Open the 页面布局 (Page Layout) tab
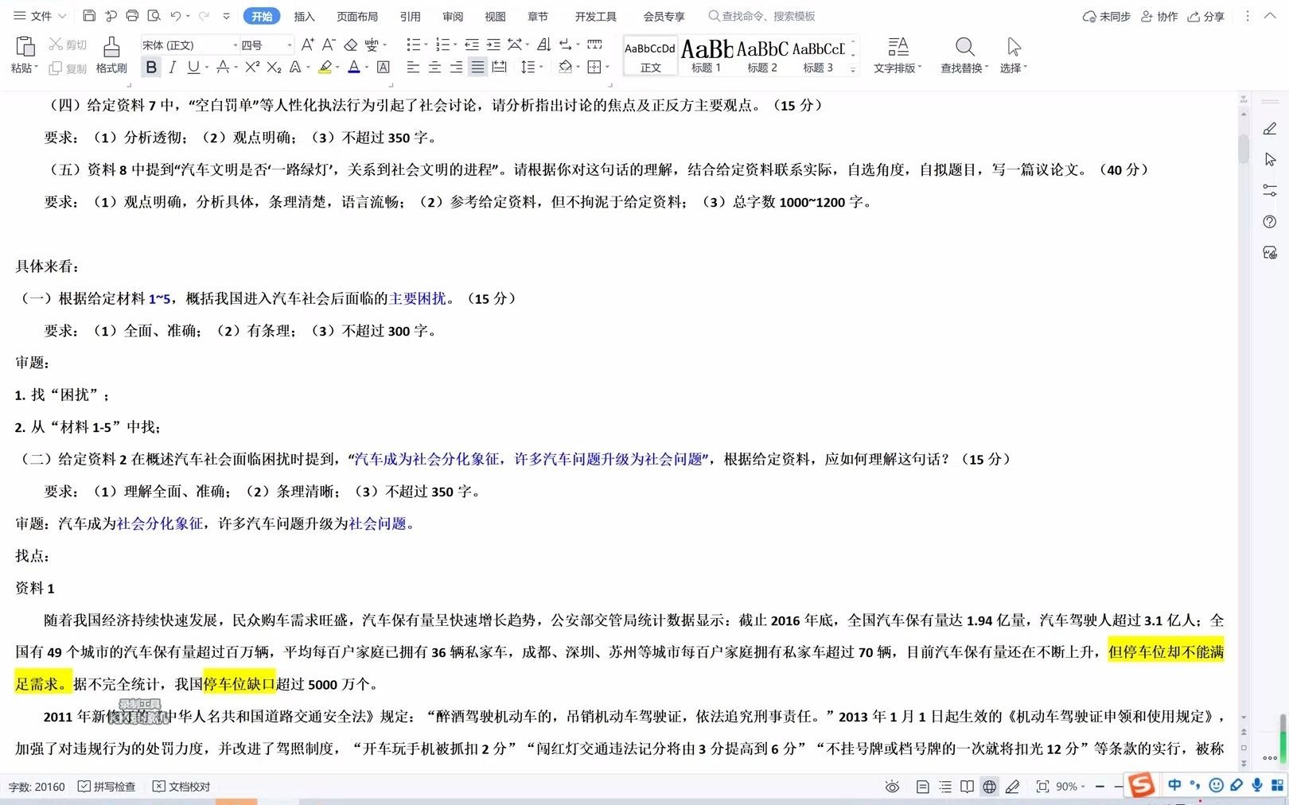Image resolution: width=1289 pixels, height=805 pixels. coord(356,16)
